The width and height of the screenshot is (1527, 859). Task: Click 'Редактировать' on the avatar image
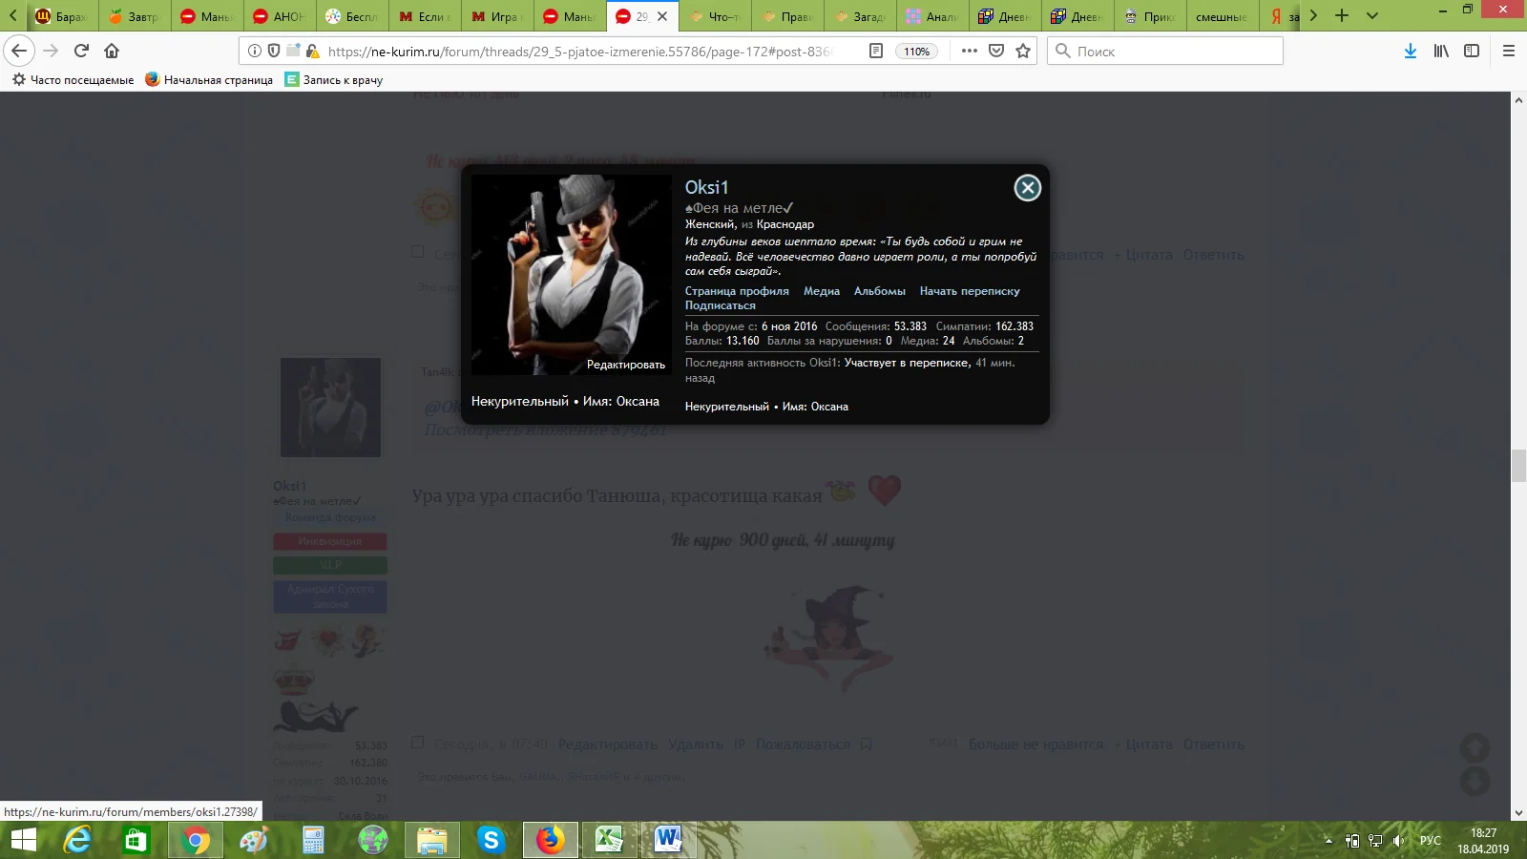pyautogui.click(x=626, y=365)
